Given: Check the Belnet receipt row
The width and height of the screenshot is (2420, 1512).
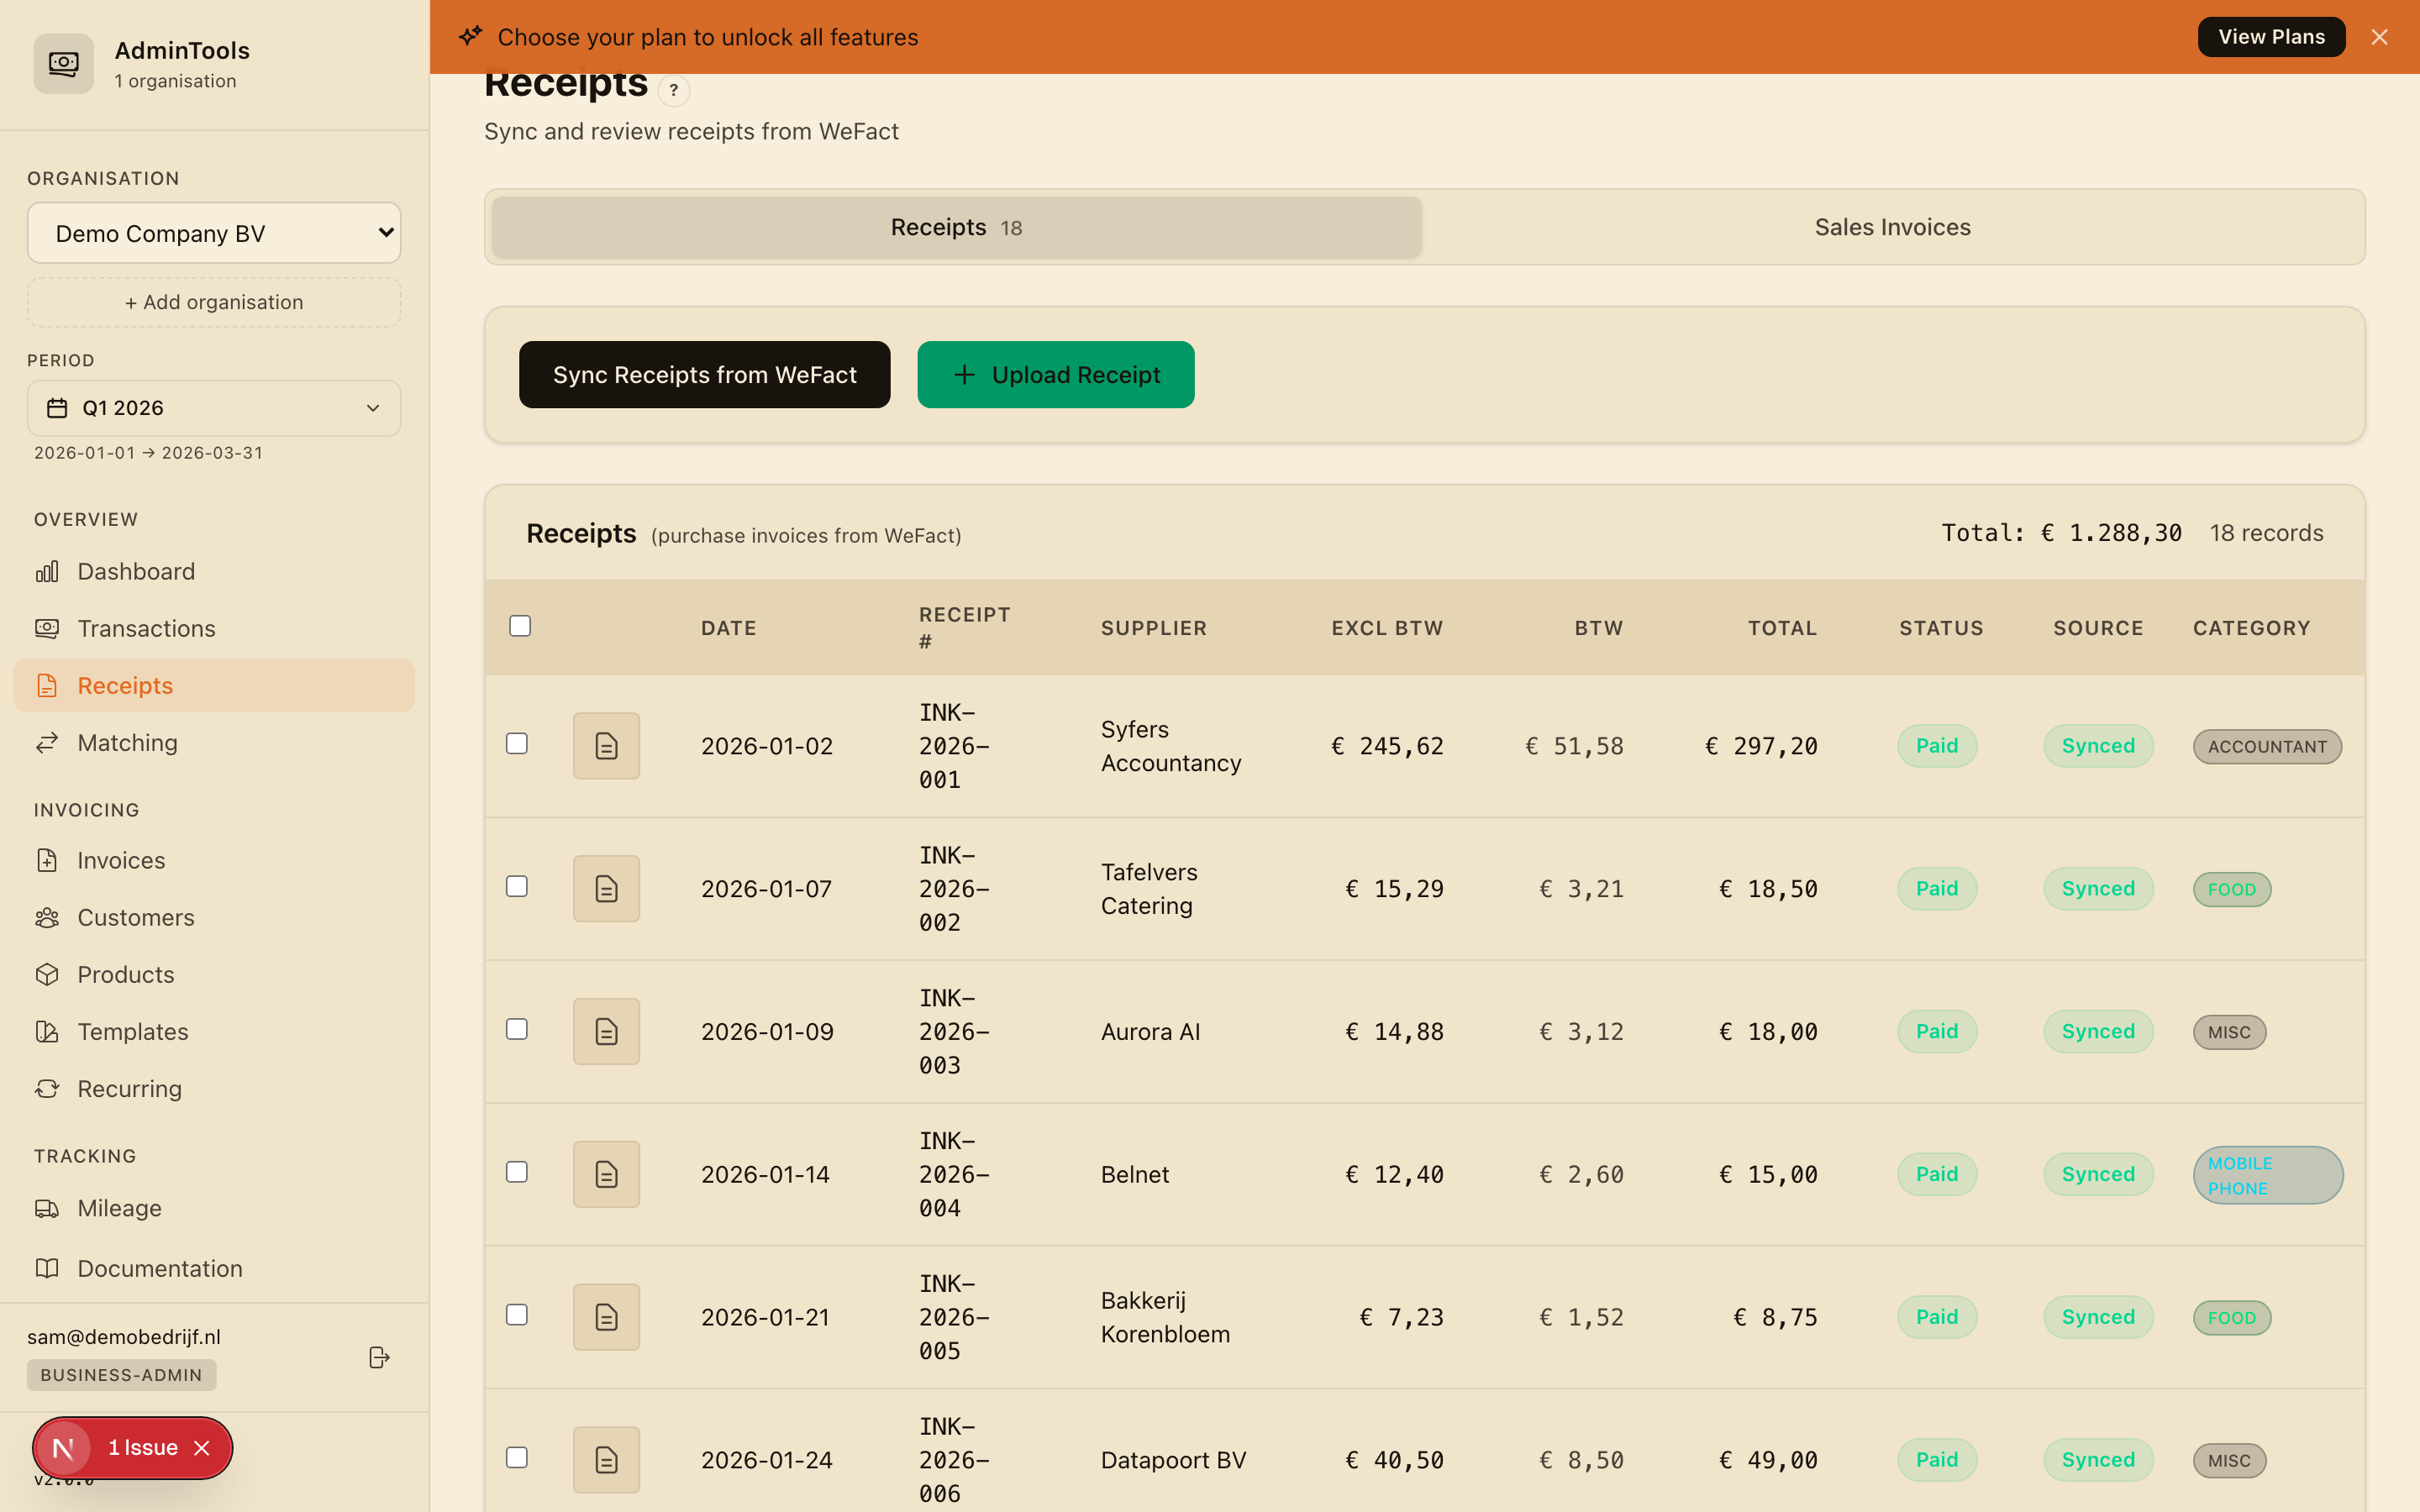Looking at the screenshot, I should pyautogui.click(x=517, y=1172).
